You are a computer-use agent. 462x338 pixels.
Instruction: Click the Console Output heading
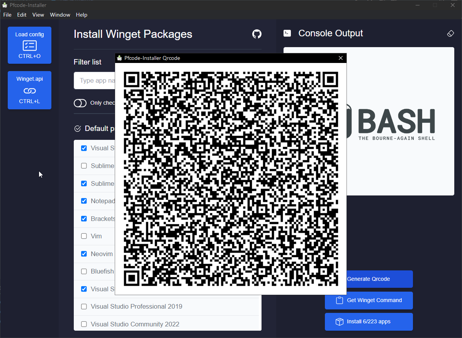[331, 33]
